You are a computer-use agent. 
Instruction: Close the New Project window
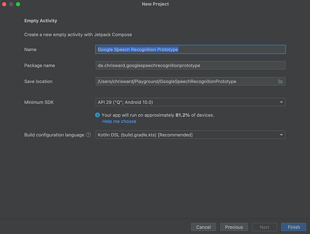click(4, 4)
